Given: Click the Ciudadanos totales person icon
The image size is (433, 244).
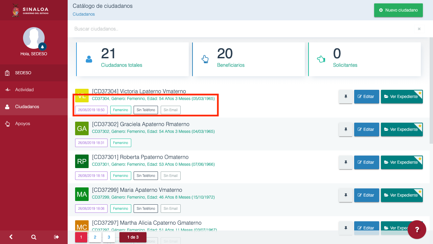Looking at the screenshot, I should click(x=89, y=59).
